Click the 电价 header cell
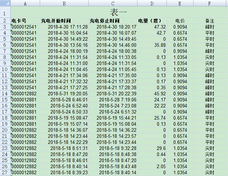Viewport: 228px width, 176px height. tap(180, 21)
